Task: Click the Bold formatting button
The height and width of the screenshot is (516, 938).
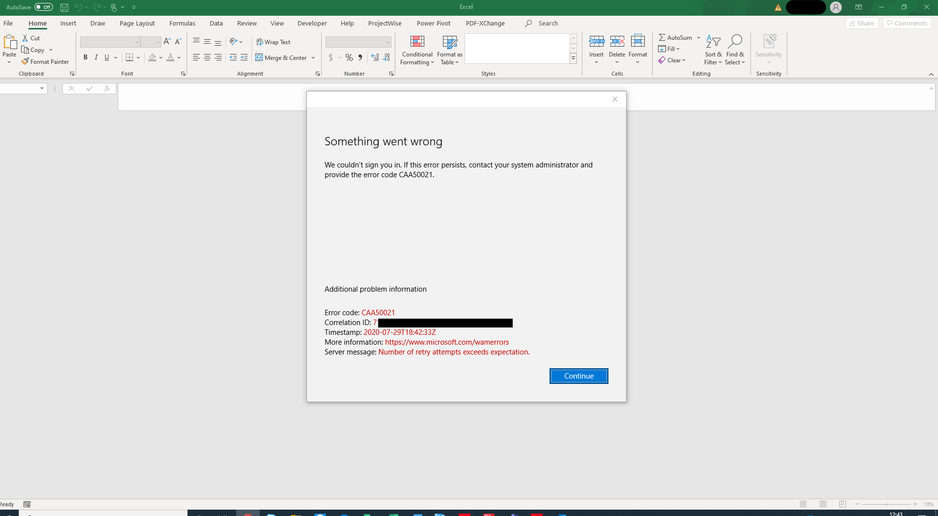Action: [85, 57]
